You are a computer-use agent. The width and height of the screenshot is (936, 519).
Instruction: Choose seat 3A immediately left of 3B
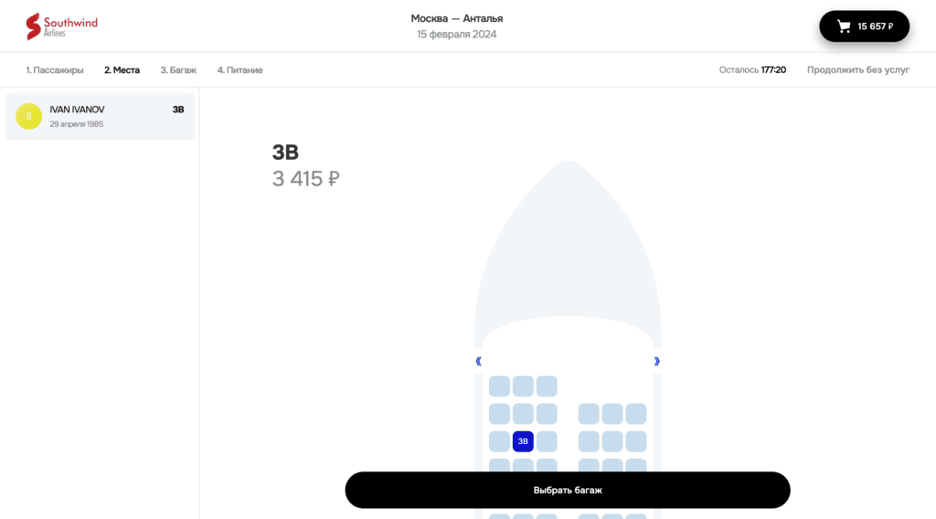click(499, 441)
